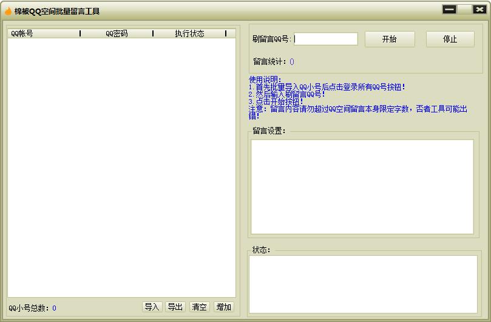Click the 留言统计 counter value

[291, 61]
